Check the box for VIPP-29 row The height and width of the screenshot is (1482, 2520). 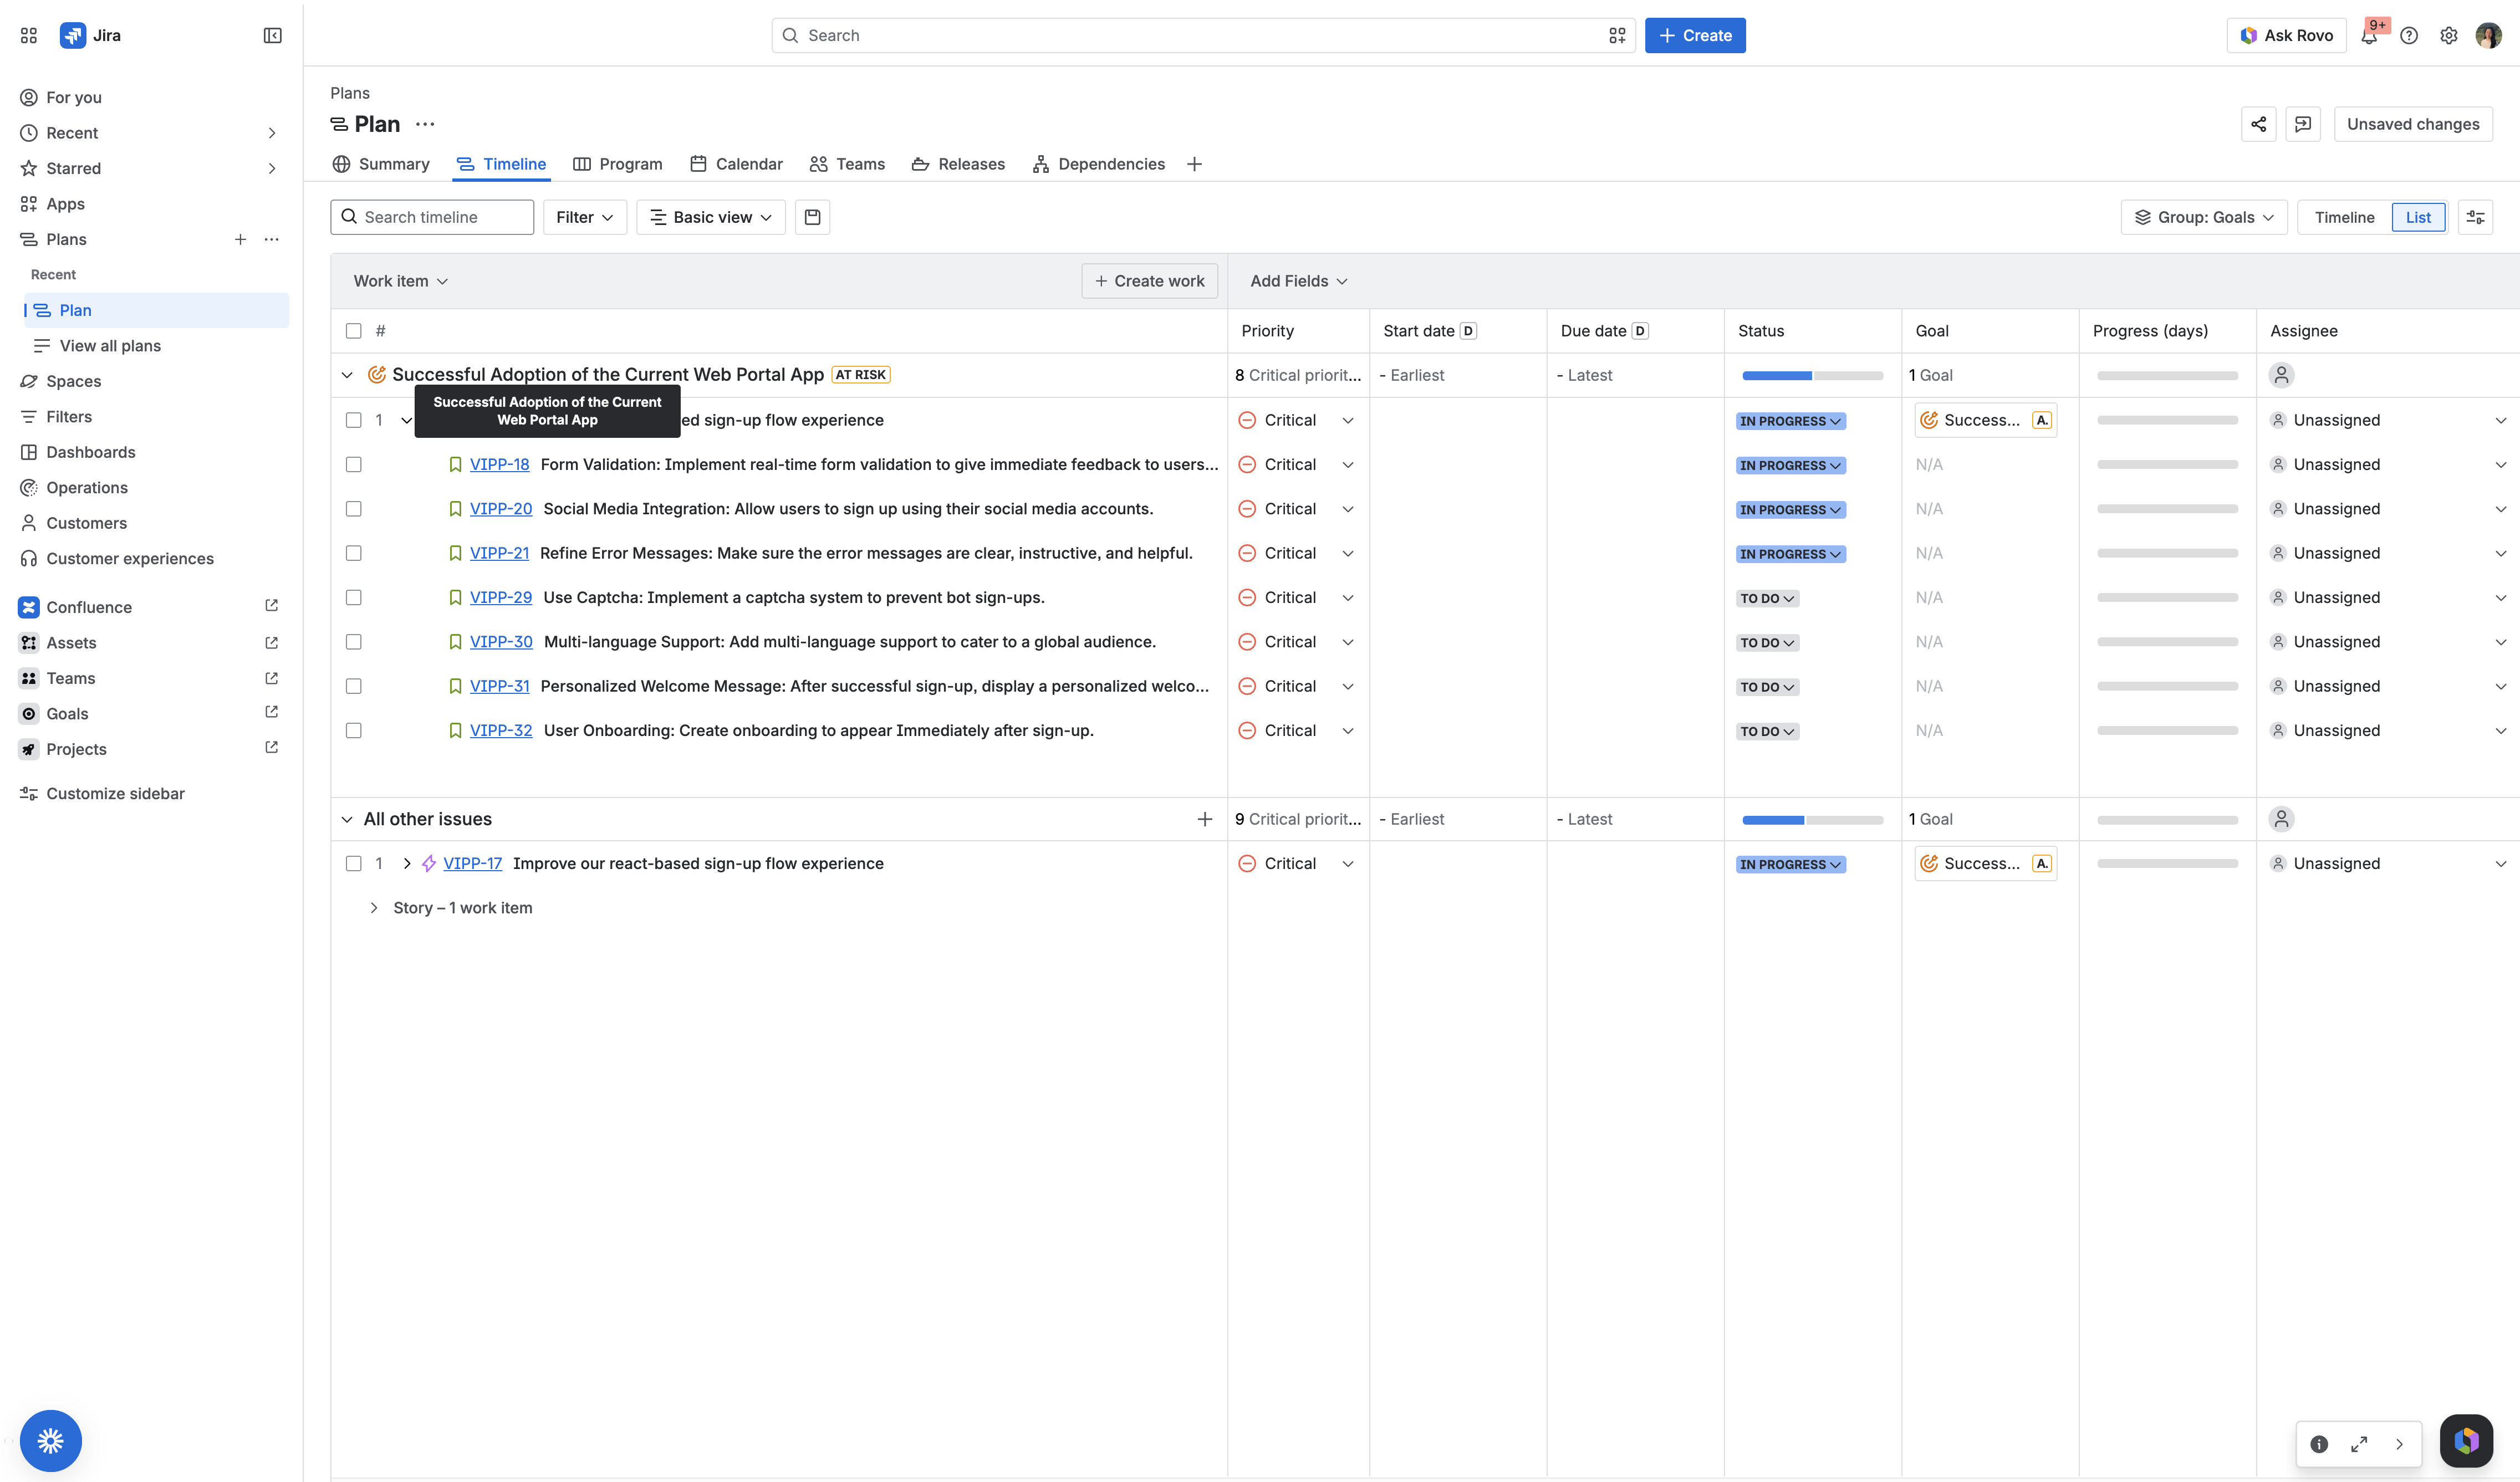(353, 597)
